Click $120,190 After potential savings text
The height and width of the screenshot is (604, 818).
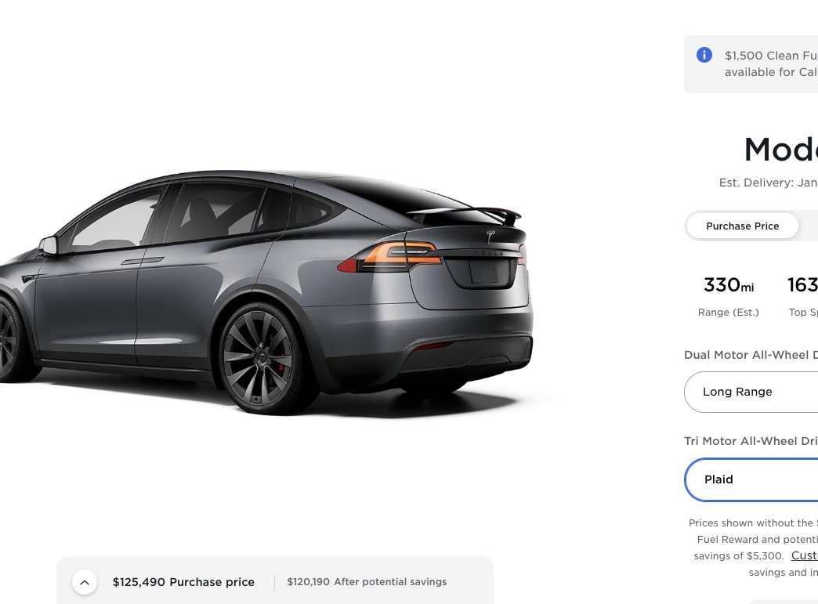[x=367, y=581]
